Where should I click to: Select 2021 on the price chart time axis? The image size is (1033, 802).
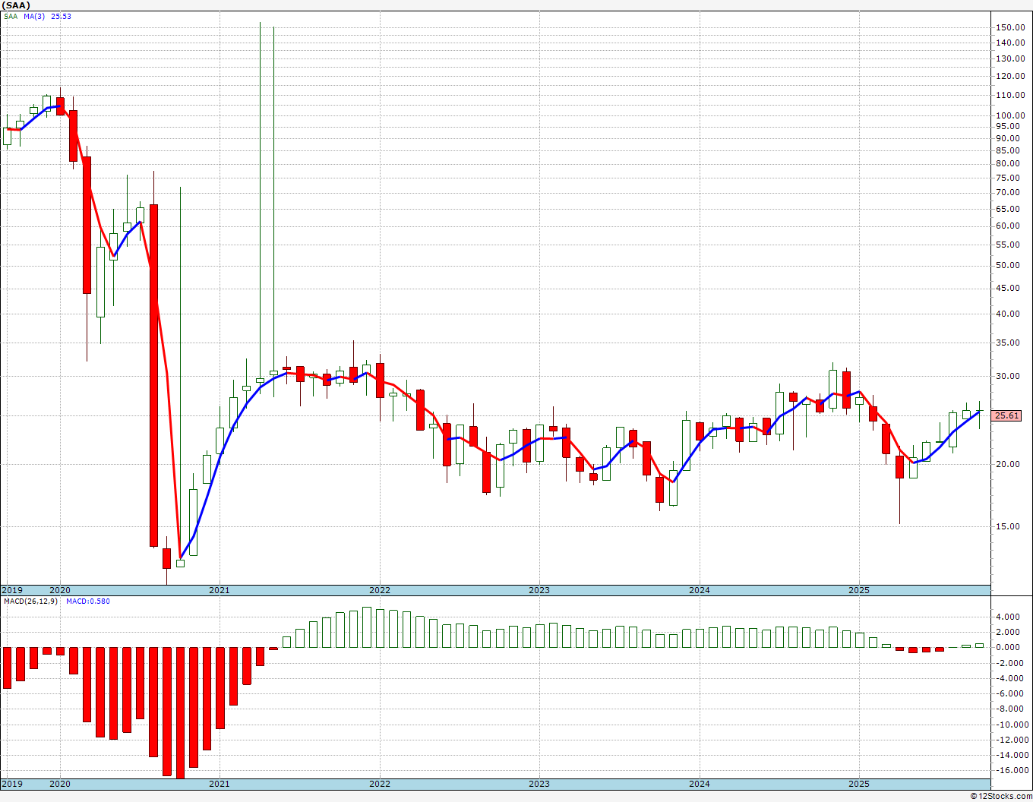[x=220, y=590]
